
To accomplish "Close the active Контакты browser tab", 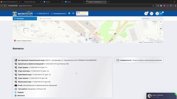I will point(105,2).
